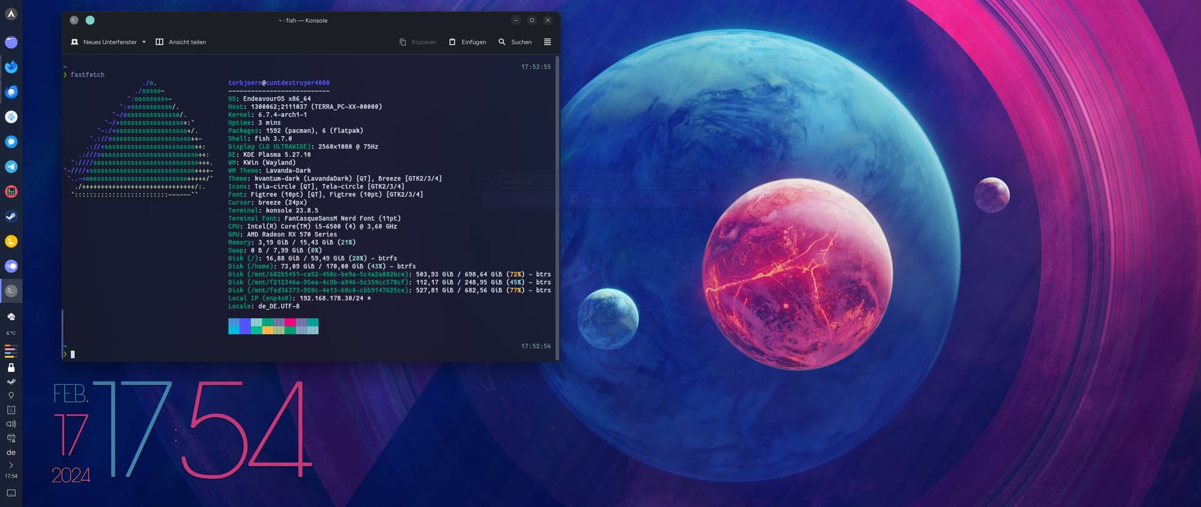
Task: Open the Steam system tray icon
Action: [11, 381]
